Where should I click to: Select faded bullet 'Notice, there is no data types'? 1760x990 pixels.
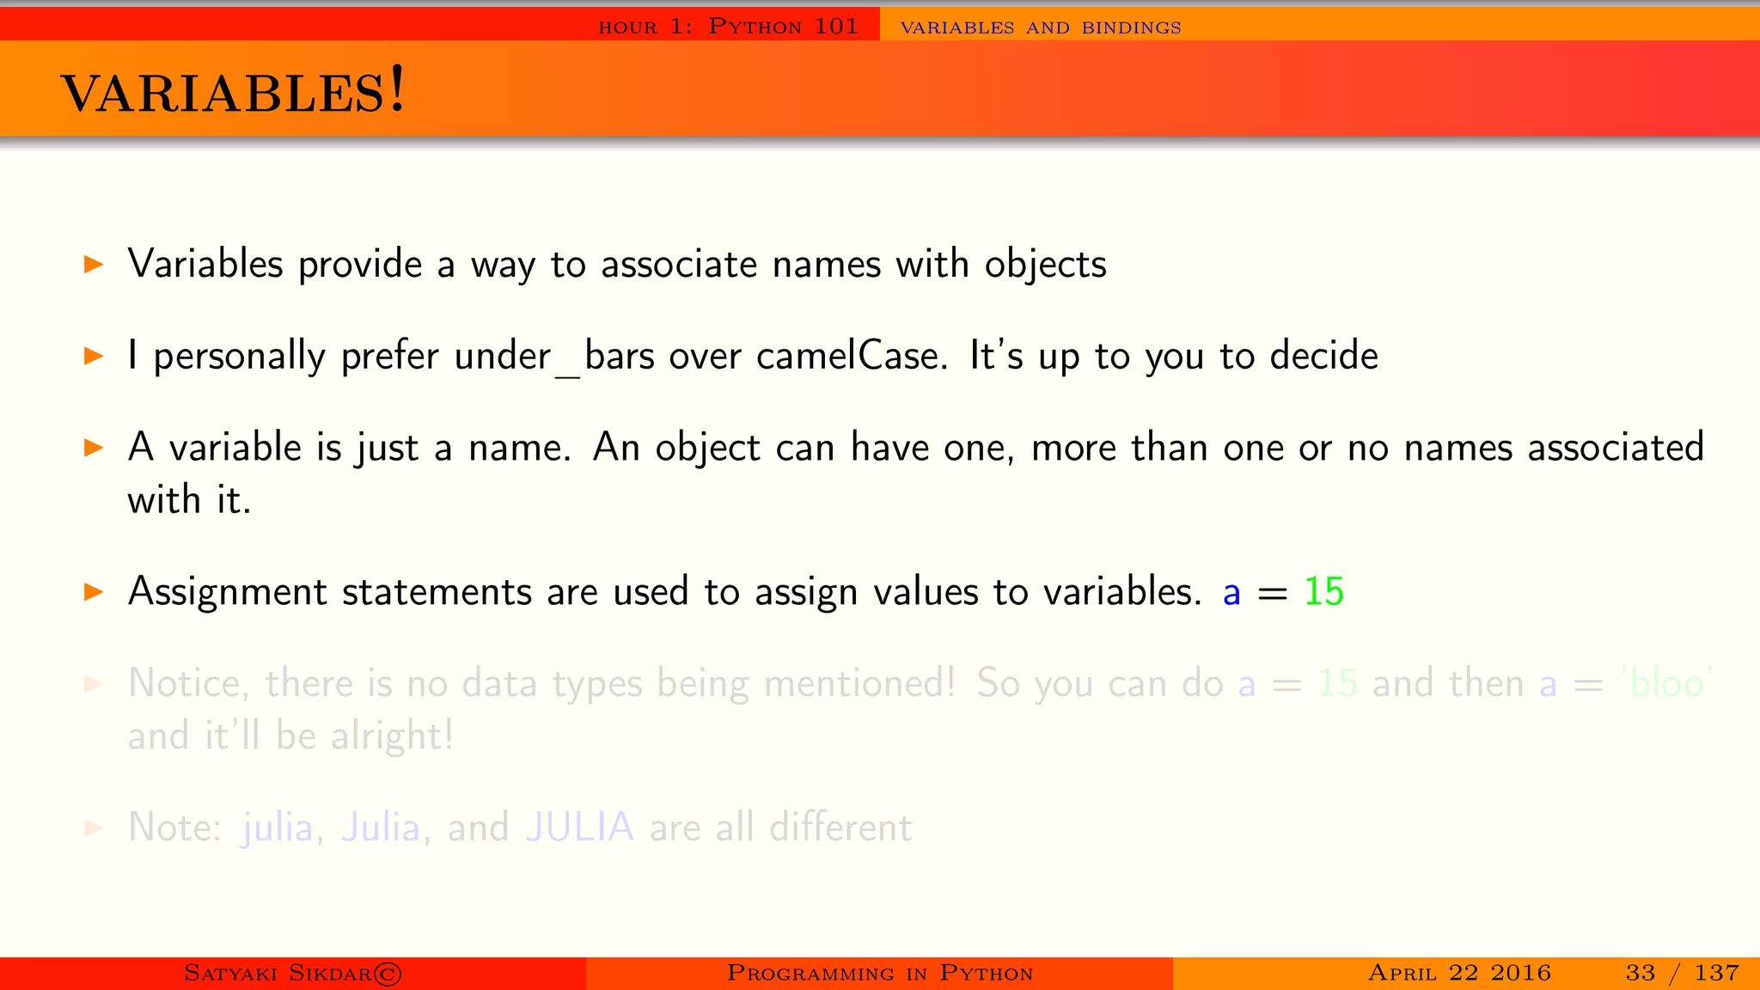pos(920,709)
